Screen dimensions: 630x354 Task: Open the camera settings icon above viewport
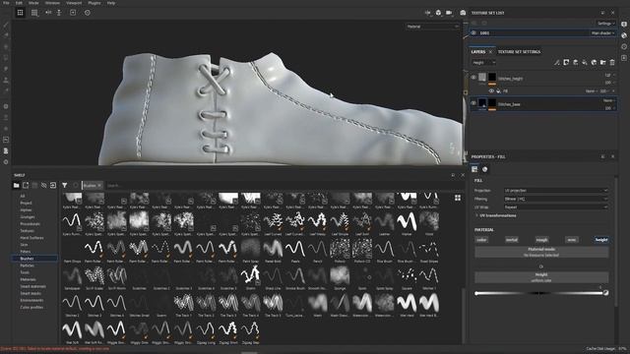point(449,13)
